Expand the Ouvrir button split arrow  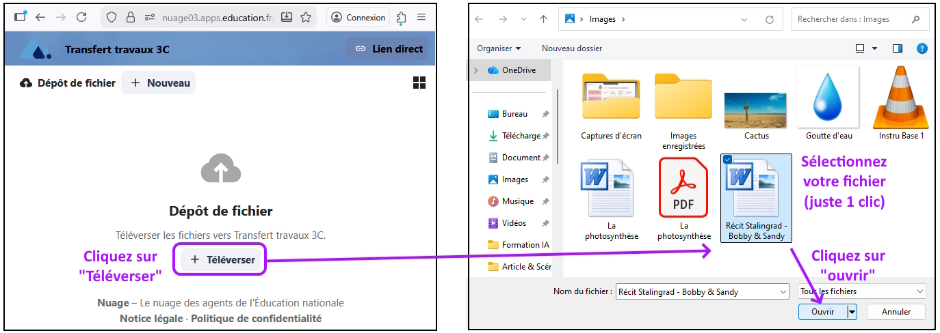852,312
